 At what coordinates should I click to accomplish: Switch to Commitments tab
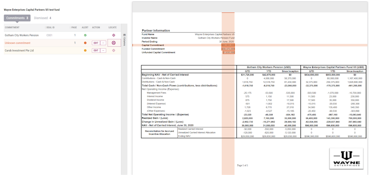click(17, 18)
